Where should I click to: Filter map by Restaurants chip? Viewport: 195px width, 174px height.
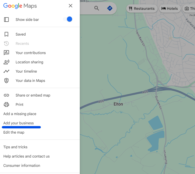tap(142, 8)
